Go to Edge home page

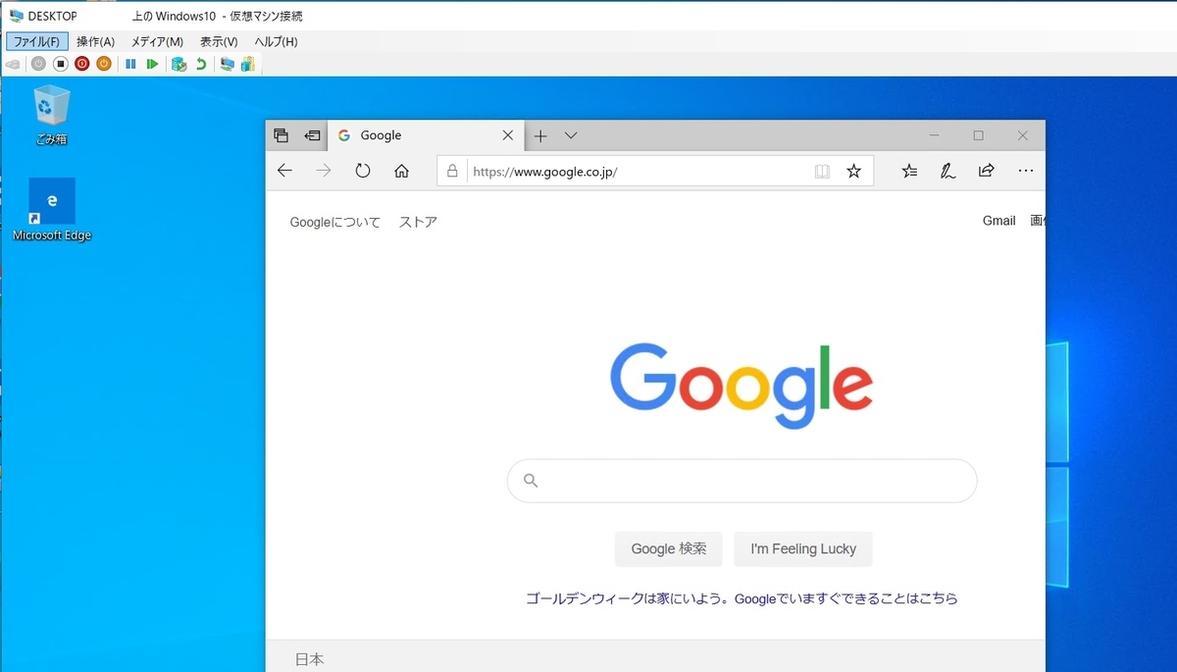click(401, 171)
